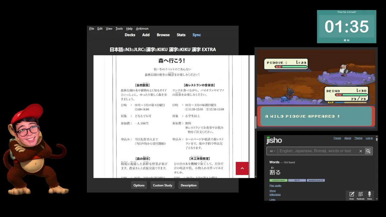Skip to next timer interval
Screen dimensions: 386x217
[348, 40]
